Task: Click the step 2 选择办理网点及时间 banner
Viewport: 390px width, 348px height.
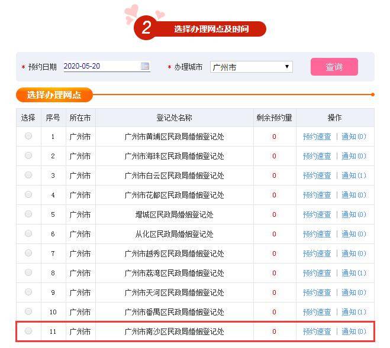Action: 200,28
